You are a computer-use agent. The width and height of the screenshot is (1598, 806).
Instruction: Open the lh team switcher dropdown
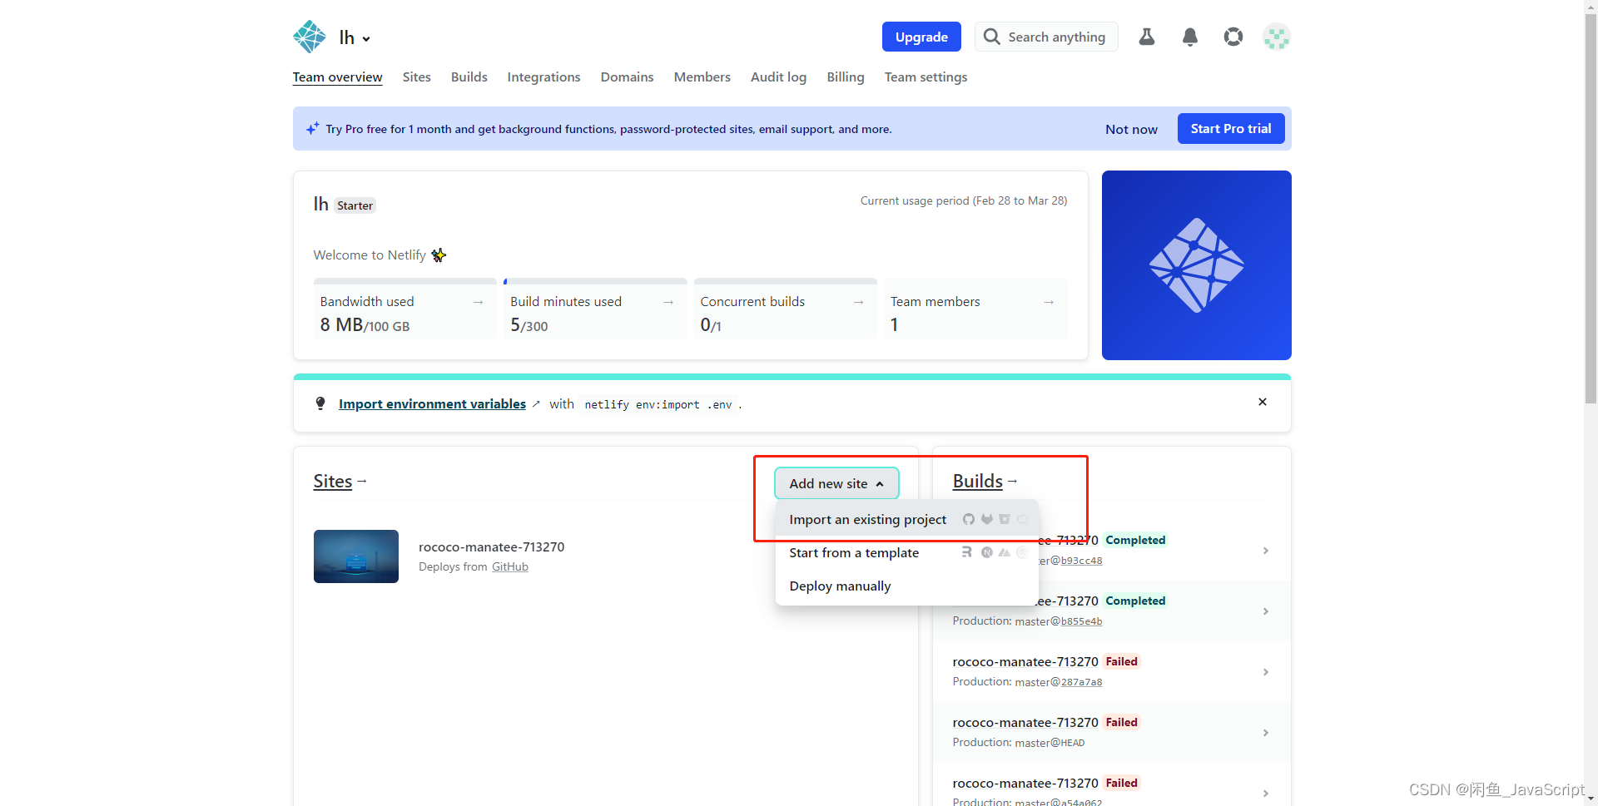[355, 37]
